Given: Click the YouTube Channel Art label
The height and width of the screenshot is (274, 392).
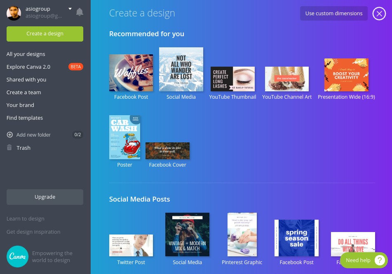Looking at the screenshot, I should click(287, 97).
